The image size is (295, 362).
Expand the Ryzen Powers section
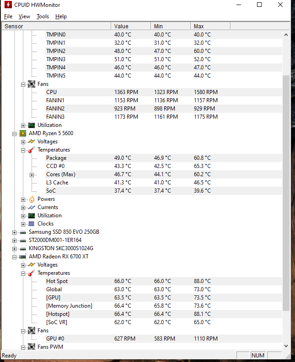tap(23, 199)
